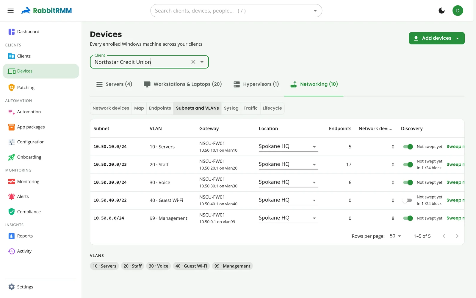Clear the Northstar Credit Union client filter
Screen dimensions: 476x298
(193, 62)
